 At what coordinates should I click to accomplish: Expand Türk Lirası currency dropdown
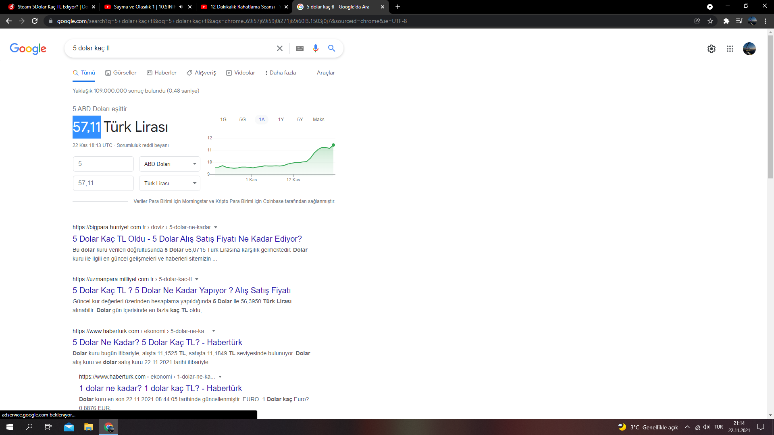(170, 183)
